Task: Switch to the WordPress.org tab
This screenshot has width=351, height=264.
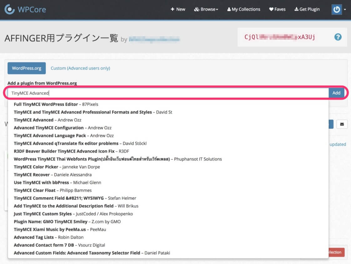Action: (27, 68)
